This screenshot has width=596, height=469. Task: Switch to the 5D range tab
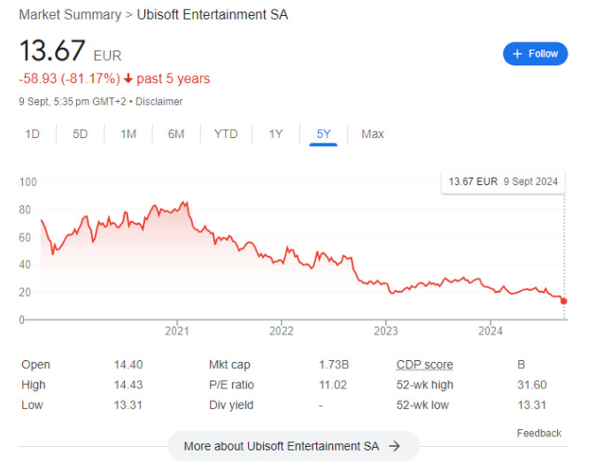80,134
